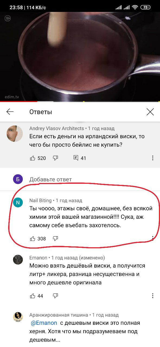This screenshot has height=347, width=160.
Task: Dislike the Nail Biting comment
Action: click(56, 239)
